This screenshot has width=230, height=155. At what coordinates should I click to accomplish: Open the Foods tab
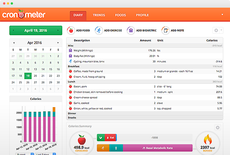[x=120, y=15]
